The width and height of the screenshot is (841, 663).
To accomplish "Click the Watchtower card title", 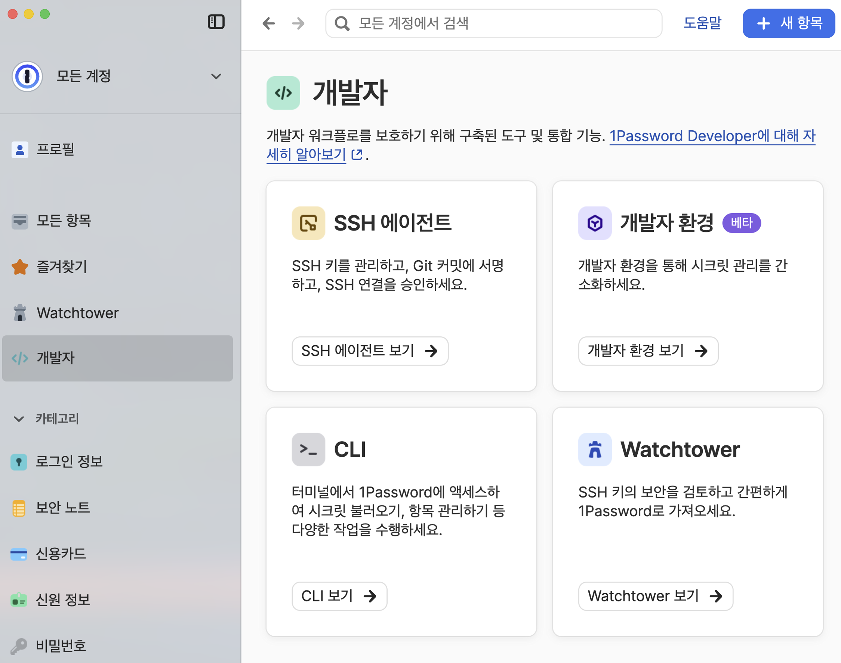I will click(x=680, y=449).
